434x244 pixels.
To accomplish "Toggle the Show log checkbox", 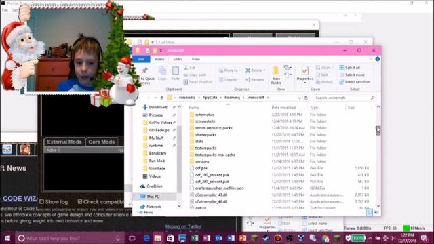I will click(x=42, y=202).
